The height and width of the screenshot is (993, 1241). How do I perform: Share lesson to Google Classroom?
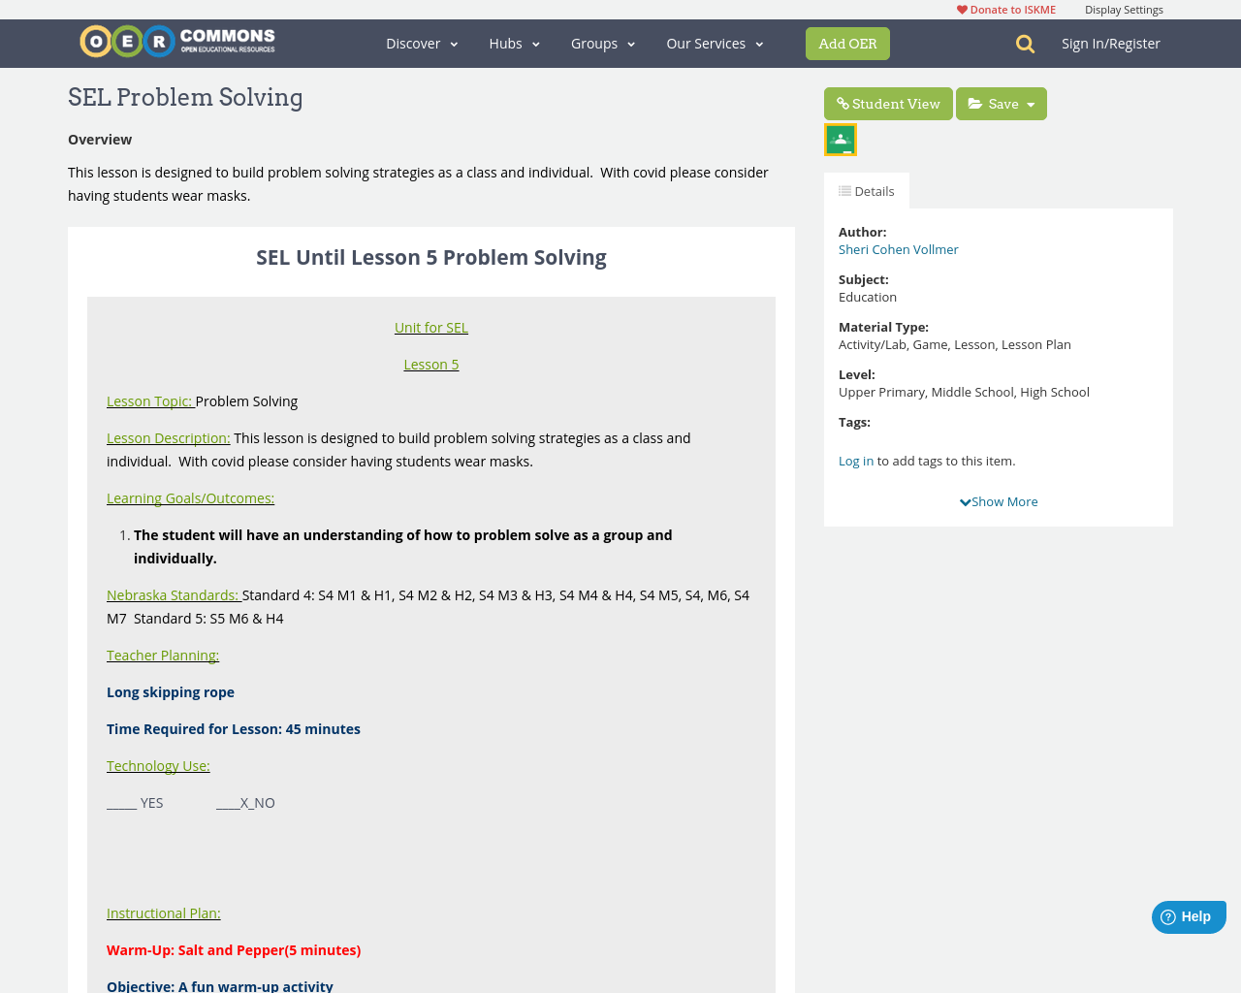point(840,138)
